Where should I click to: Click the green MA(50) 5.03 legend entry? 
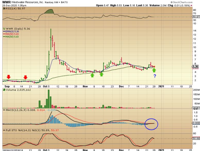(11, 37)
